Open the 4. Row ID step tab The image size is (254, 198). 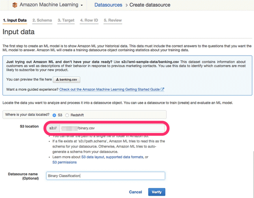89,21
